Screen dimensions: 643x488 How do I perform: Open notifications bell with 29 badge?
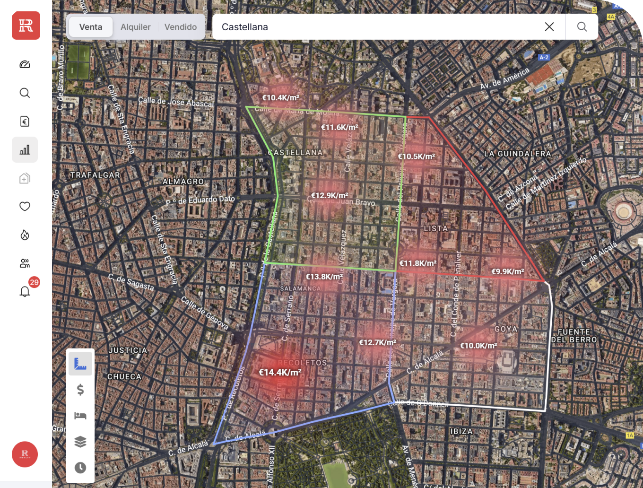tap(25, 291)
